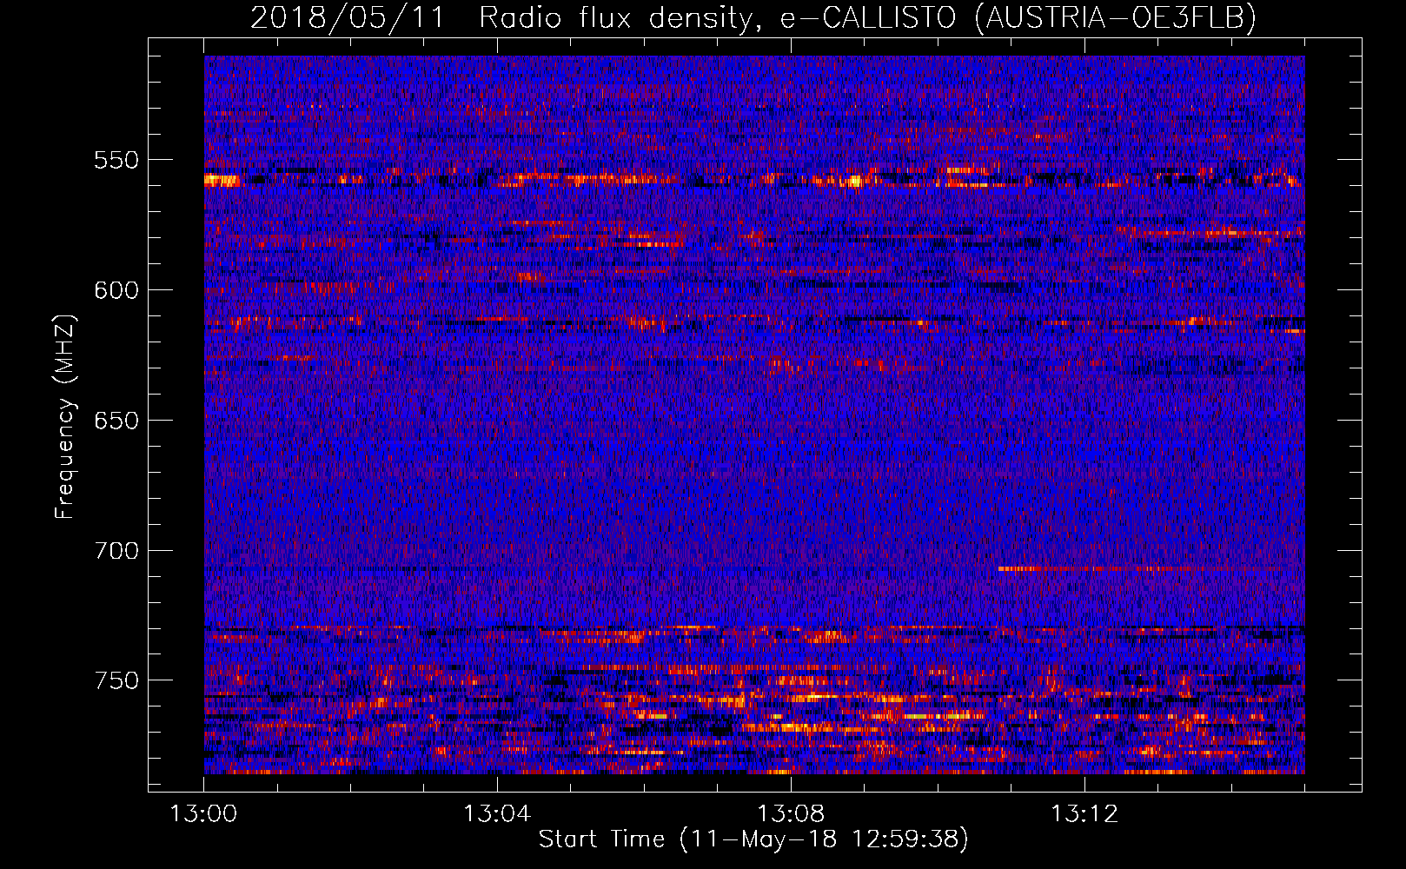Click the 13:04 time axis label
The image size is (1406, 869).
pyautogui.click(x=497, y=814)
